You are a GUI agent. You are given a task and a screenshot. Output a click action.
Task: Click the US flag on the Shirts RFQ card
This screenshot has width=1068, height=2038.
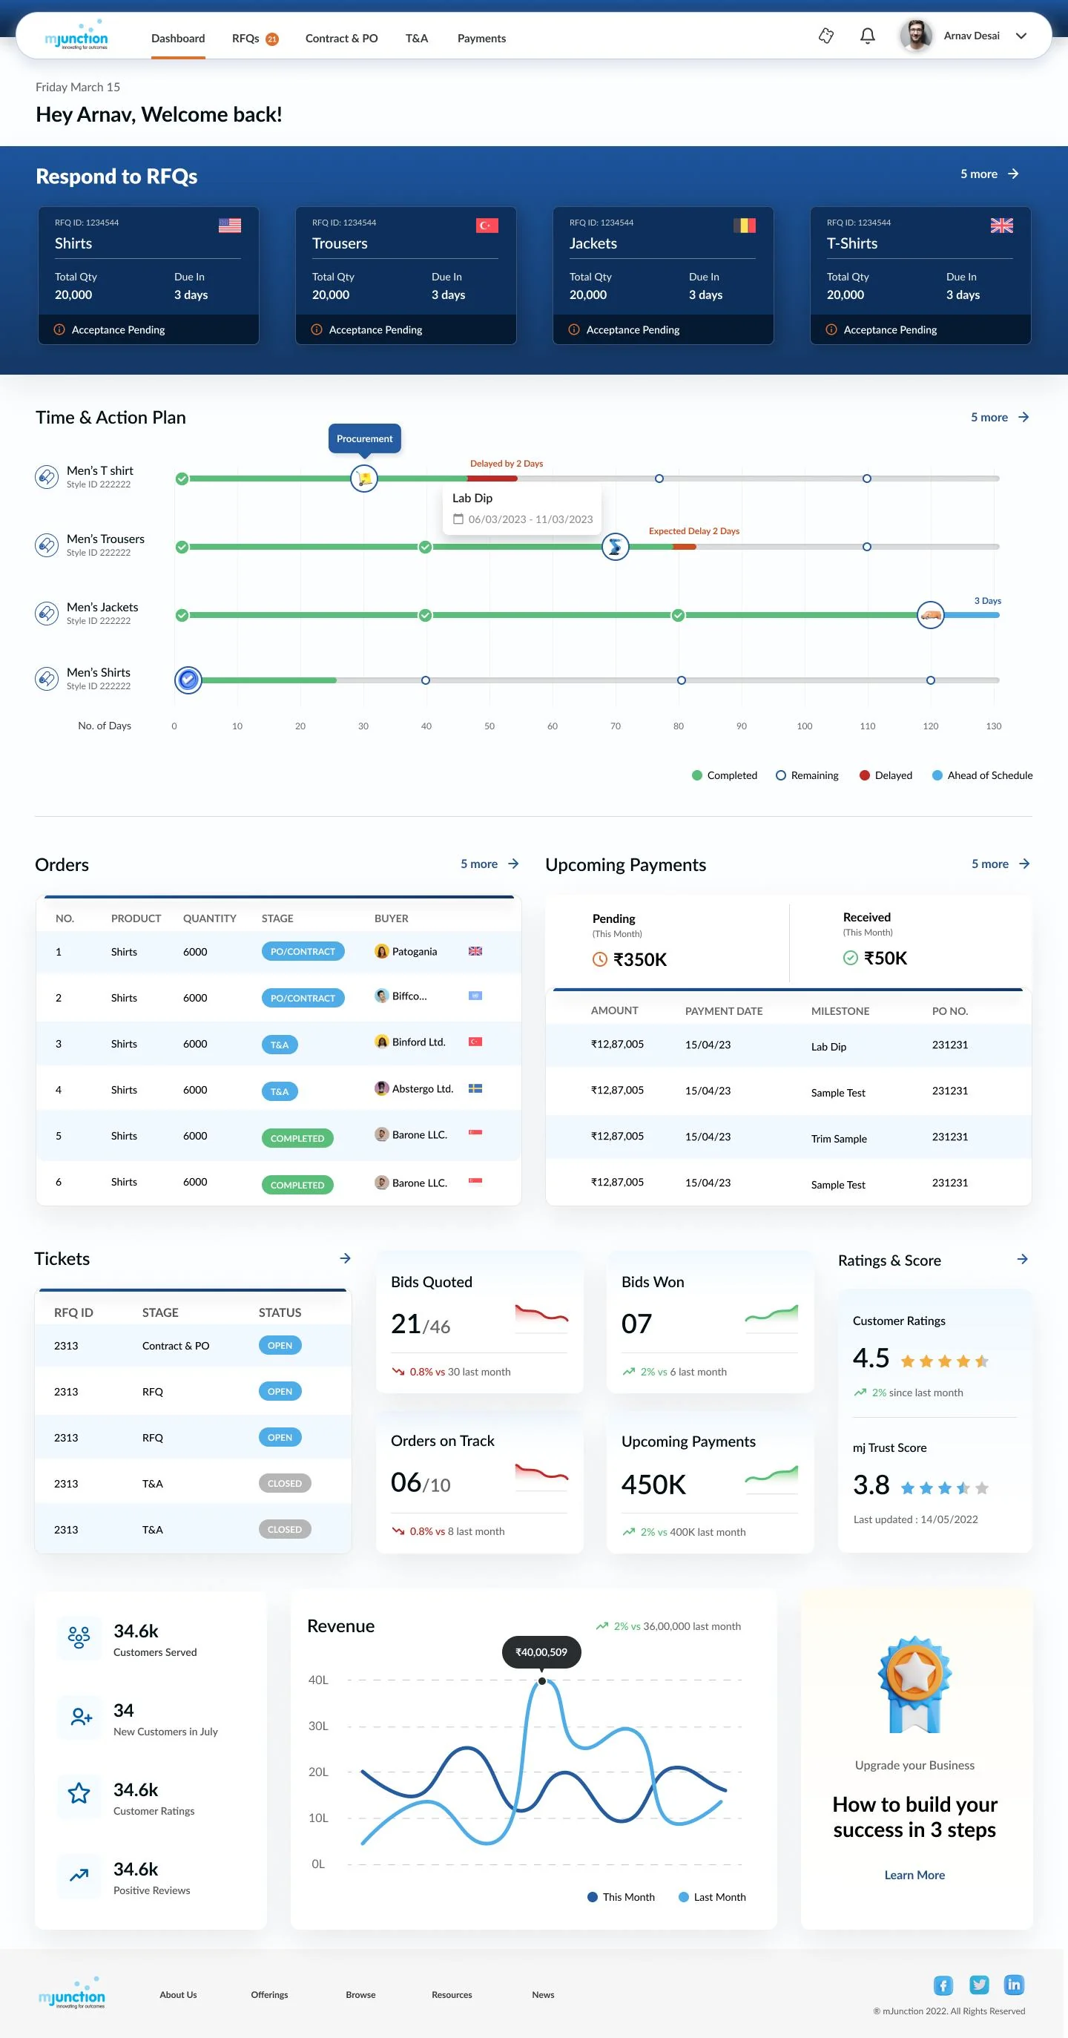point(229,226)
